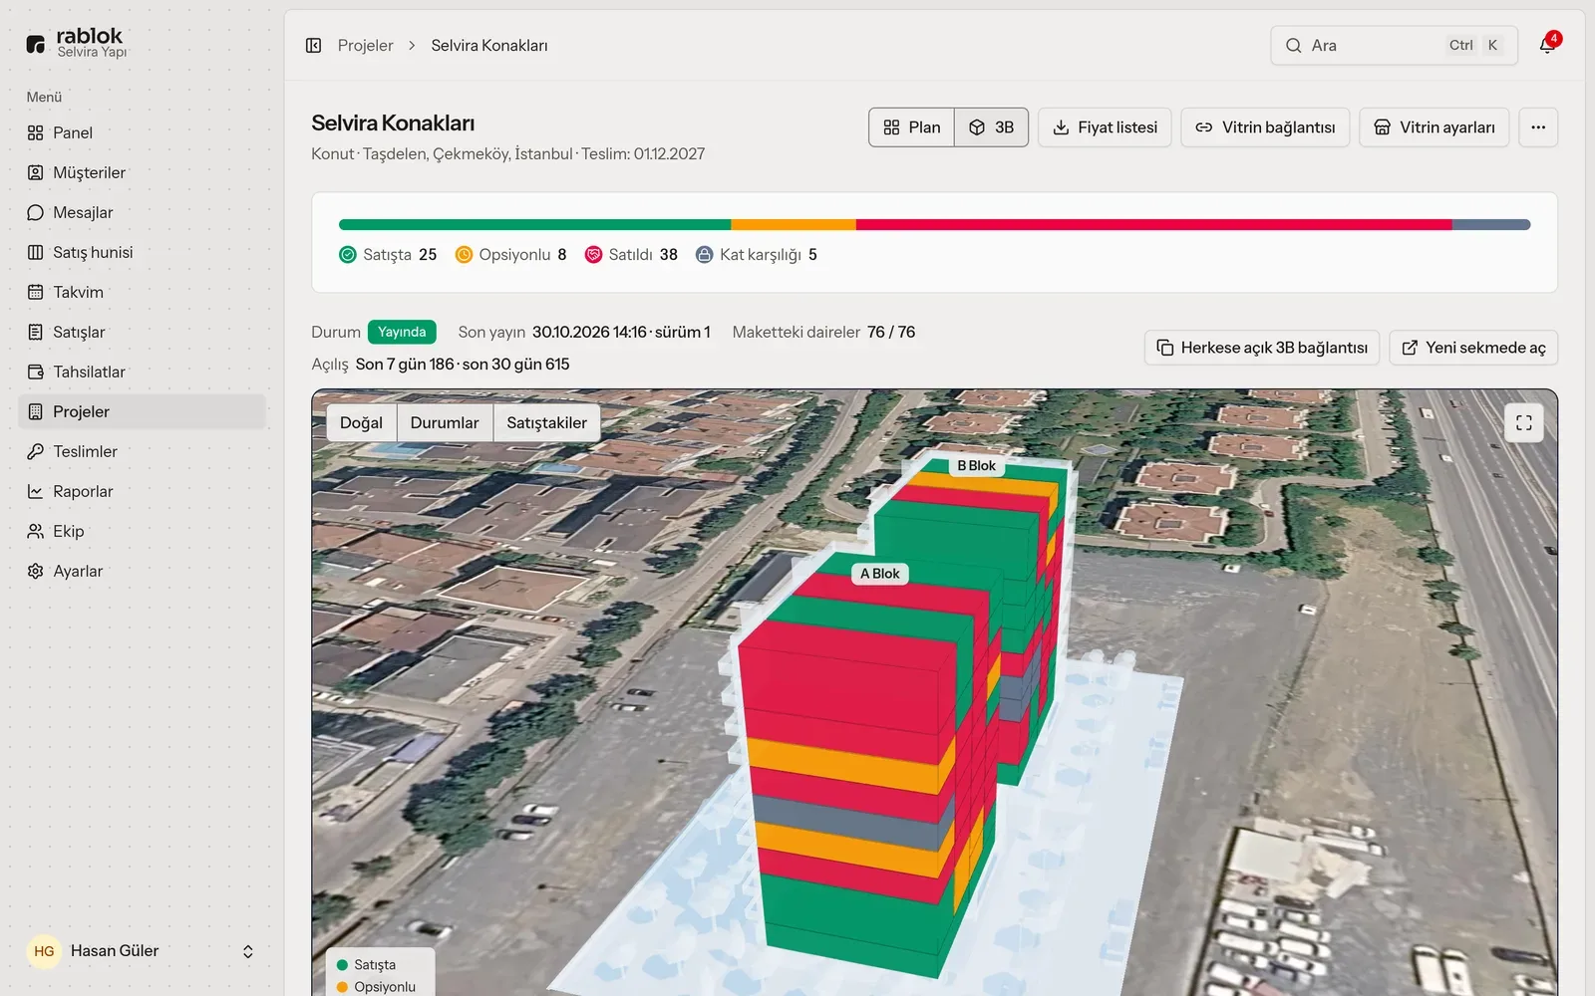Select Durumlar color mode
1595x996 pixels.
(445, 422)
